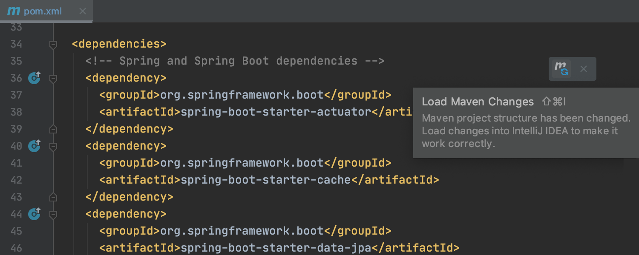Click spring-boot-starter-cache artifact text
Image resolution: width=639 pixels, height=255 pixels.
(266, 180)
